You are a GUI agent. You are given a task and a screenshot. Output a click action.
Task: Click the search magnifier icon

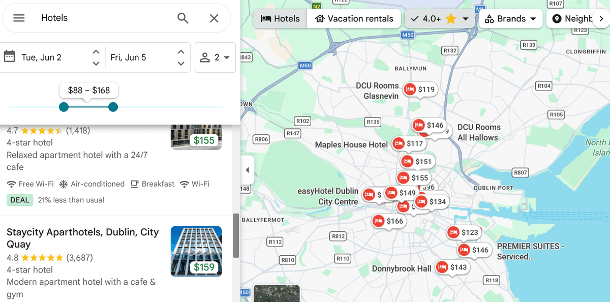click(x=183, y=18)
